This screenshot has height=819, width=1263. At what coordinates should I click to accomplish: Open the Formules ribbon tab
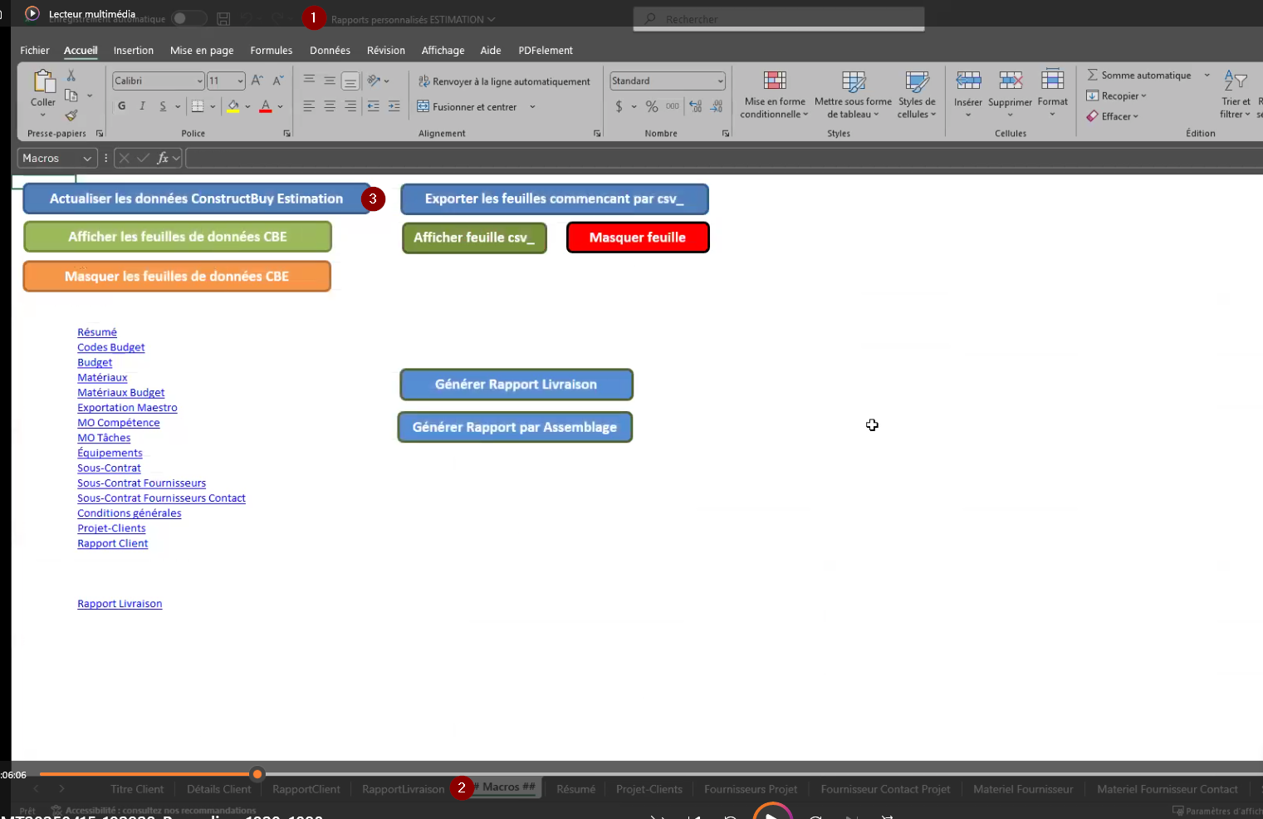click(x=271, y=51)
